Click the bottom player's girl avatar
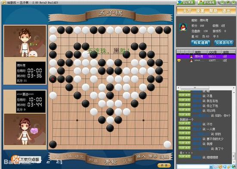The width and height of the screenshot is (237, 169). point(25,129)
